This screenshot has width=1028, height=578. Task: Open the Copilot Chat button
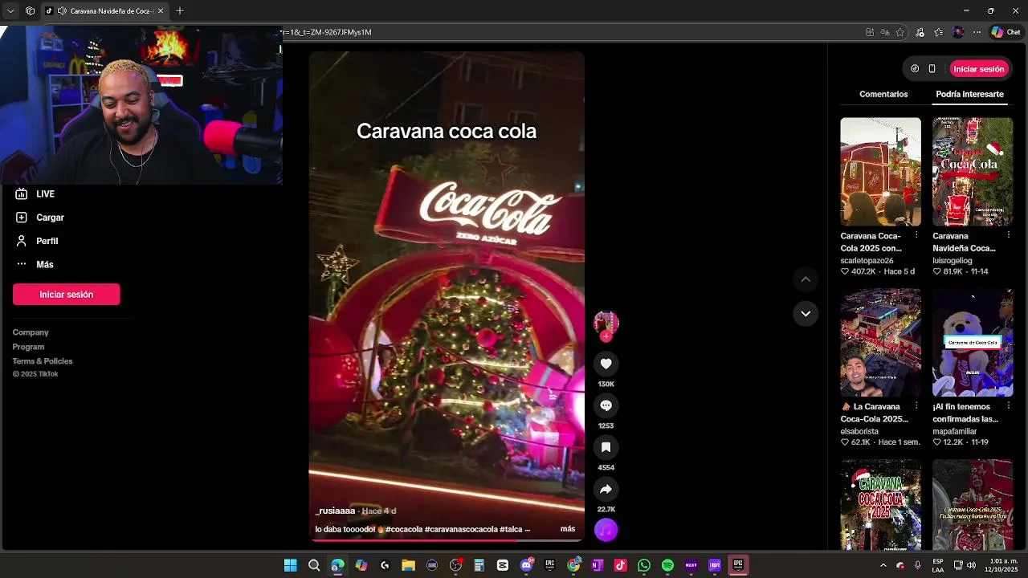tap(1006, 32)
